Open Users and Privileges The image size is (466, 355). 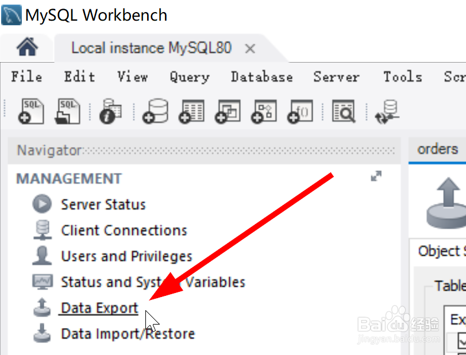click(126, 256)
